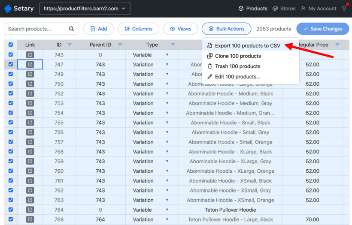Choose Edit 100 products...
Viewport: 352px width, 225px height.
237,77
